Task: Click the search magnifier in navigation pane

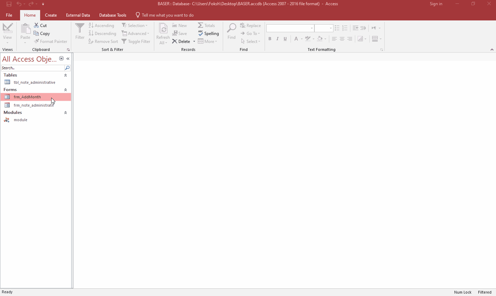Action: (67, 68)
